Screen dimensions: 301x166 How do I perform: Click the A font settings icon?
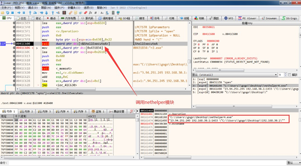point(102,13)
